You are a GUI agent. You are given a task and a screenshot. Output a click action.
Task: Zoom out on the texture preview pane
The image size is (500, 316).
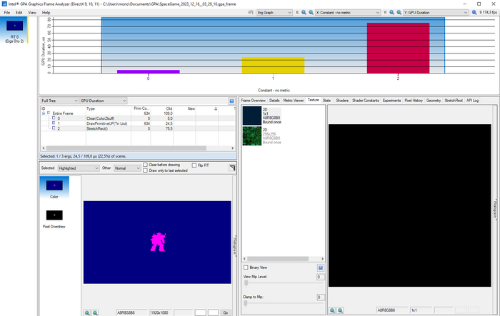click(x=340, y=310)
